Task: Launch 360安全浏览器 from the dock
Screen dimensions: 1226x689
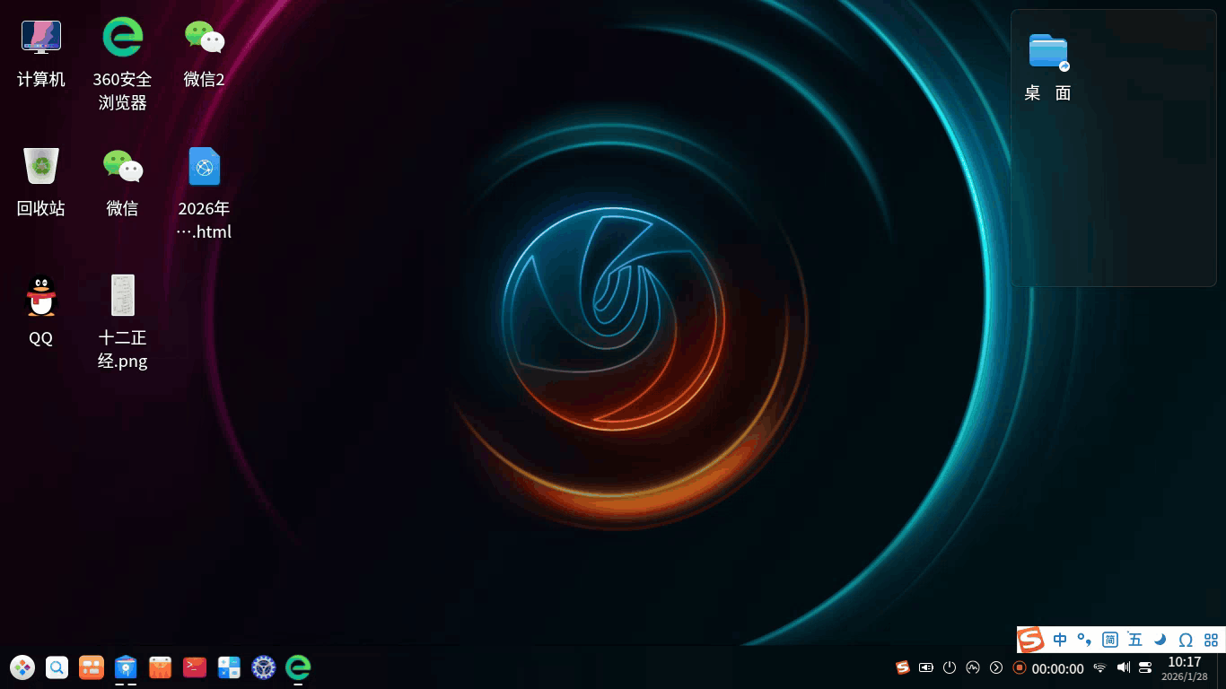Action: point(297,667)
